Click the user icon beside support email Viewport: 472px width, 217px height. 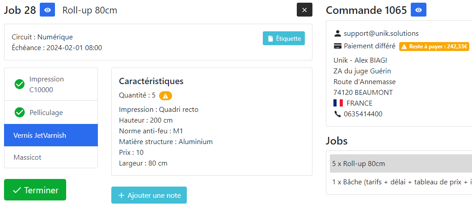click(x=337, y=34)
